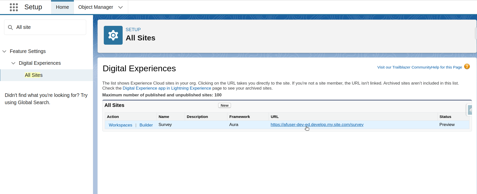Image resolution: width=477 pixels, height=194 pixels.
Task: Select All Sites in the sidebar
Action: coord(34,75)
